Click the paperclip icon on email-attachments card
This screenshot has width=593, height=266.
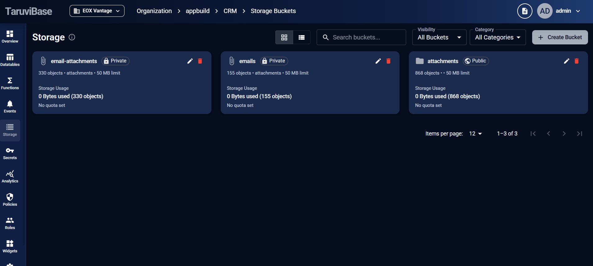(x=43, y=61)
